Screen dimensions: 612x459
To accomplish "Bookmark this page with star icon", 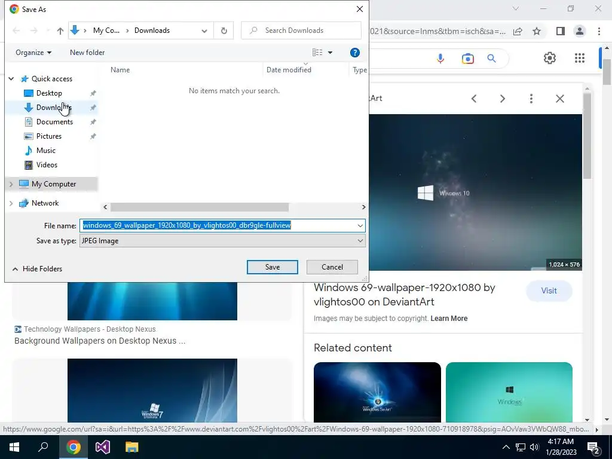I will click(537, 31).
